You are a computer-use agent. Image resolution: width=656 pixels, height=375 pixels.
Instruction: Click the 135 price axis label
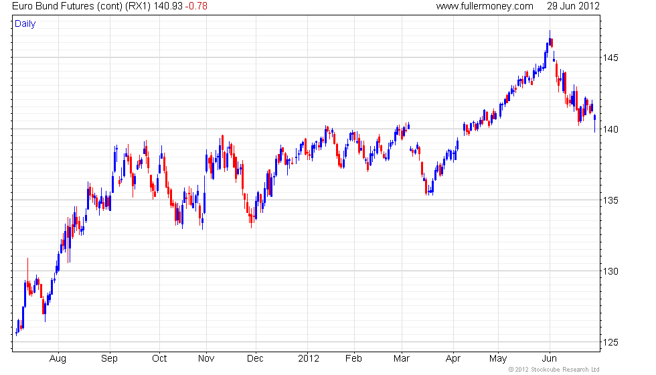click(610, 200)
